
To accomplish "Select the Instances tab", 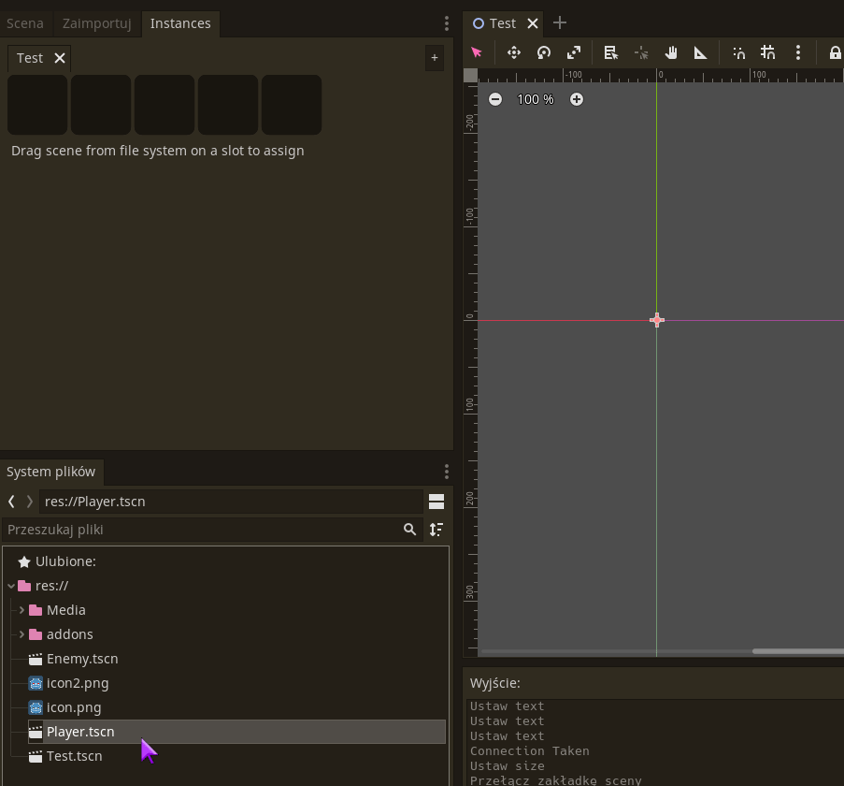I will point(180,23).
